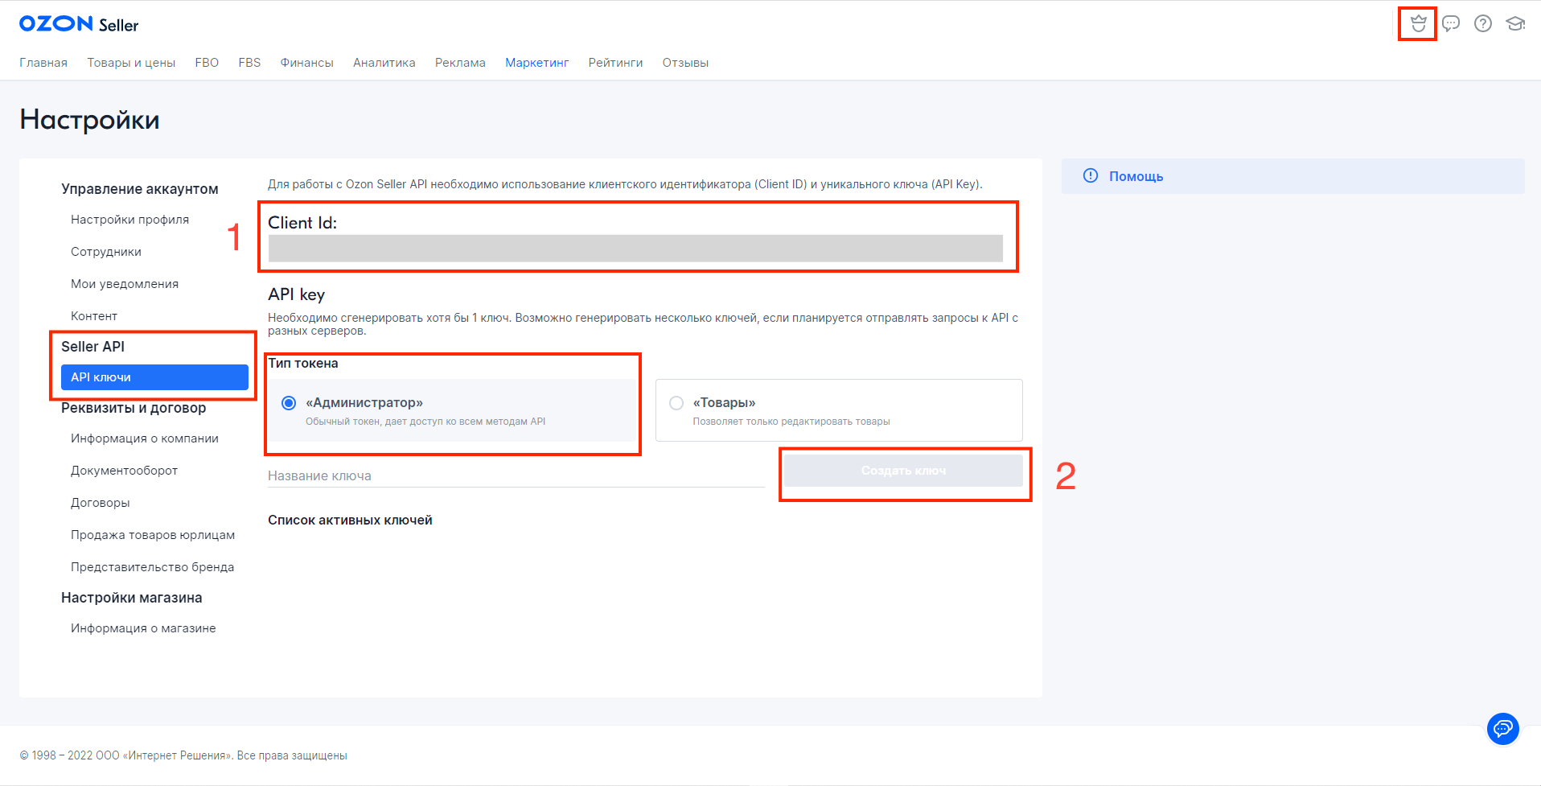Open the messages speech bubble icon in the header
The width and height of the screenshot is (1541, 786).
(x=1451, y=23)
